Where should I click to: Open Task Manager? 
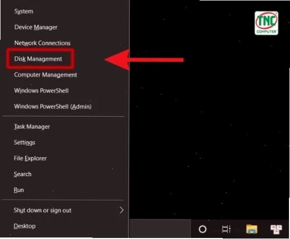click(32, 126)
